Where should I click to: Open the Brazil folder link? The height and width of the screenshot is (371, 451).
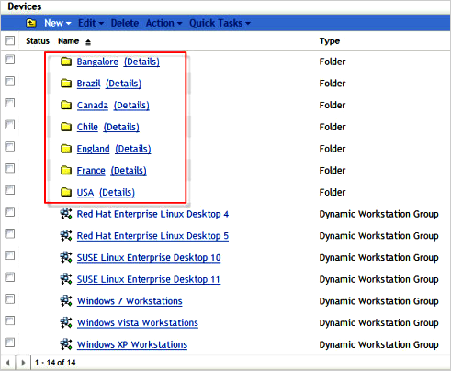tap(88, 84)
